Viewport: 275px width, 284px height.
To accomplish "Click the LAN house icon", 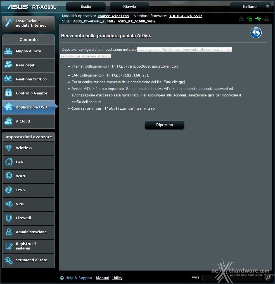I will click(8, 162).
